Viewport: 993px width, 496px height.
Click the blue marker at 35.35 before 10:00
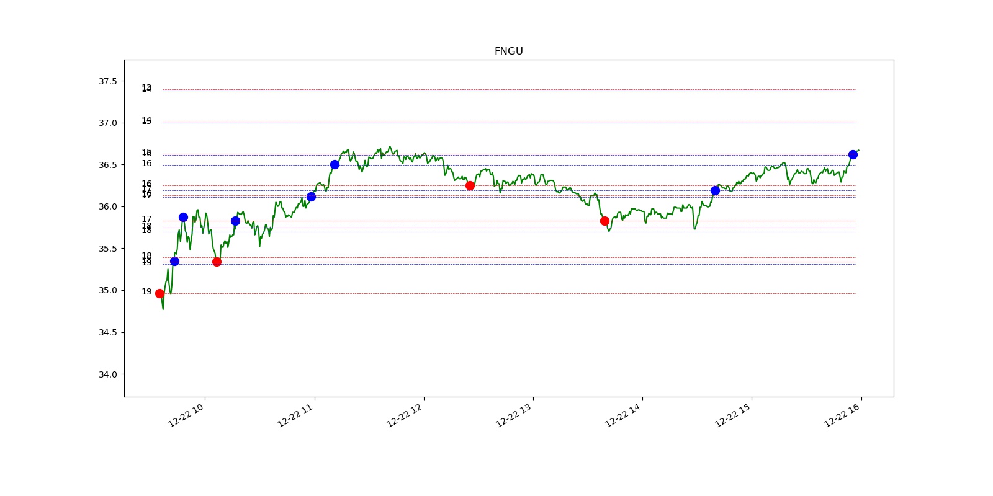click(174, 261)
